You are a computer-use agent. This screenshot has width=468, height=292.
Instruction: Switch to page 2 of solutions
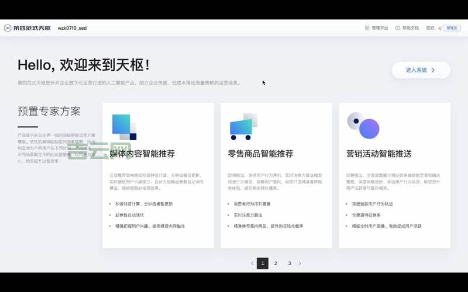[276, 263]
